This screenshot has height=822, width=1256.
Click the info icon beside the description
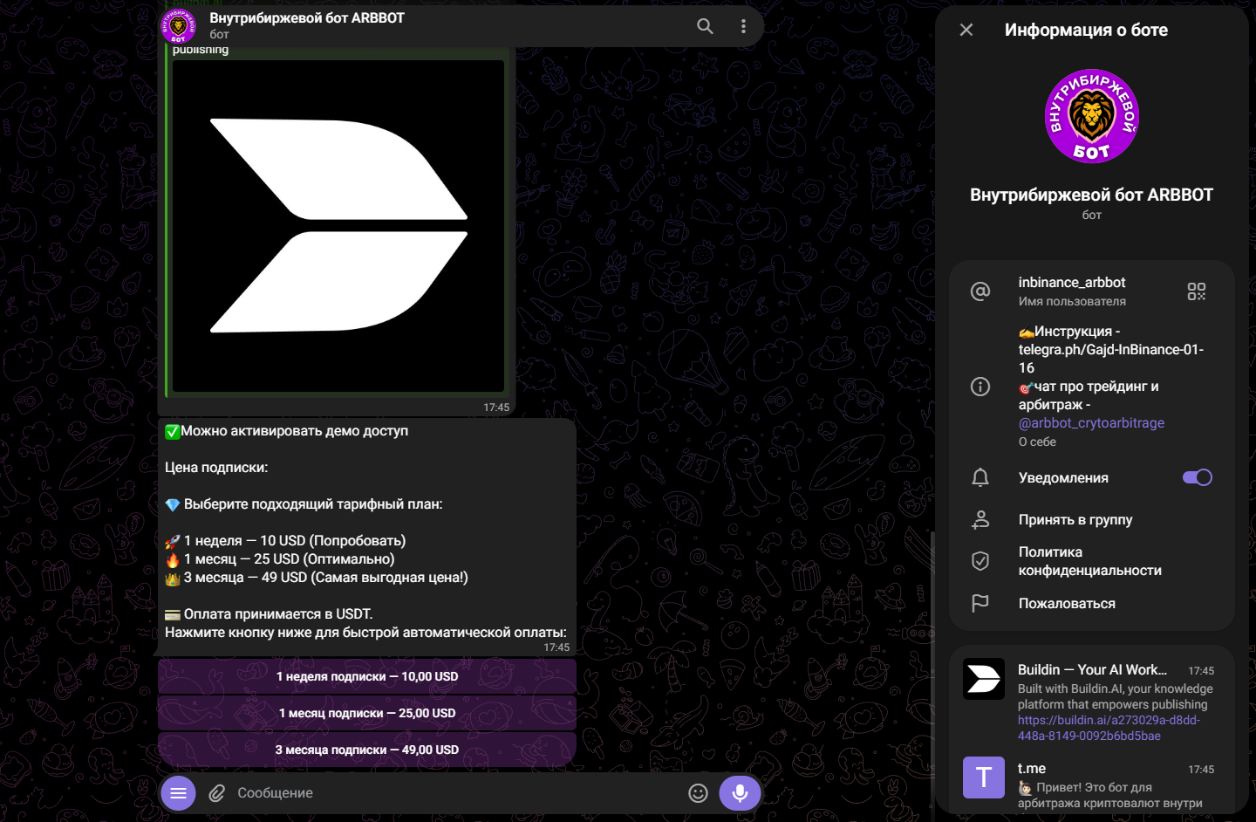980,387
